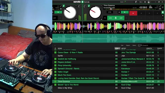Toggle sorting on the BPM column
165x93 pixels.
click(x=117, y=48)
